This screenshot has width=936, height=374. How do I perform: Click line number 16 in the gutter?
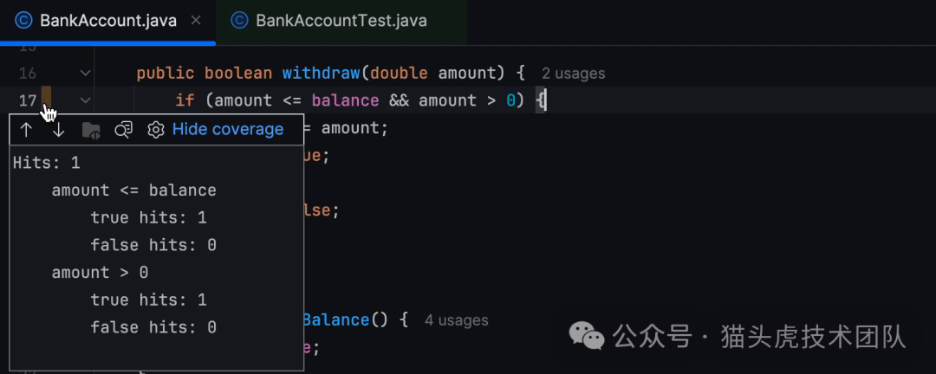(27, 74)
